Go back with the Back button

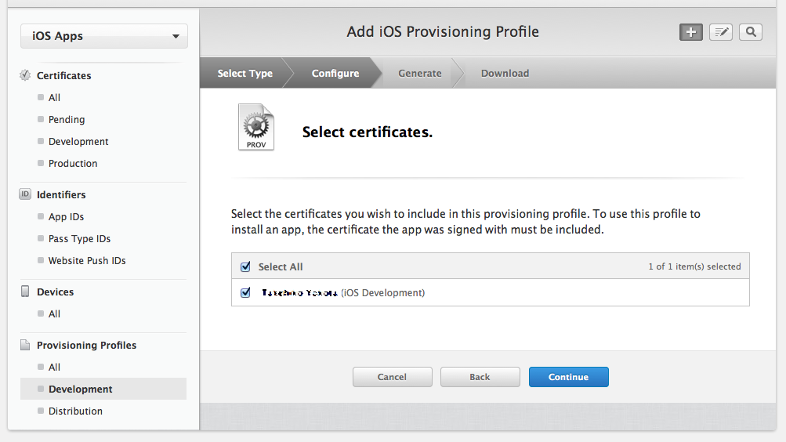pos(480,377)
